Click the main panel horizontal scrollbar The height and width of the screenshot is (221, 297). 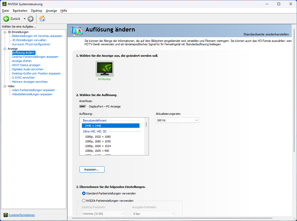[x=172, y=218]
